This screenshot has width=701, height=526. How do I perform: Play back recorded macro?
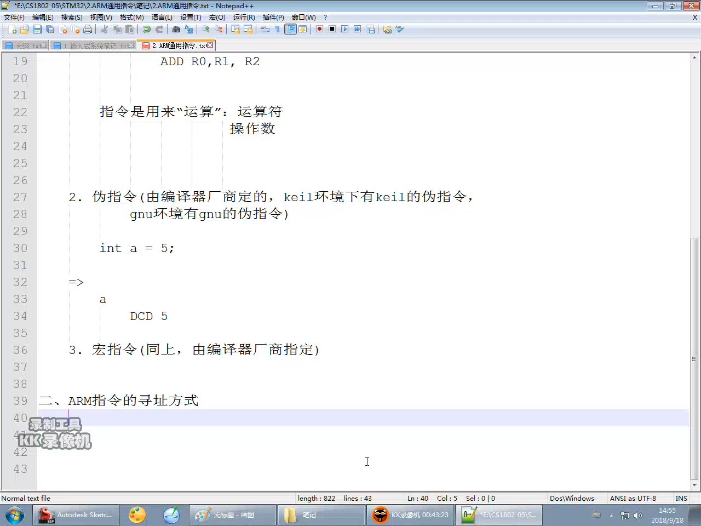345,29
